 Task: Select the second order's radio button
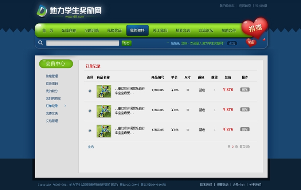pyautogui.click(x=90, y=110)
